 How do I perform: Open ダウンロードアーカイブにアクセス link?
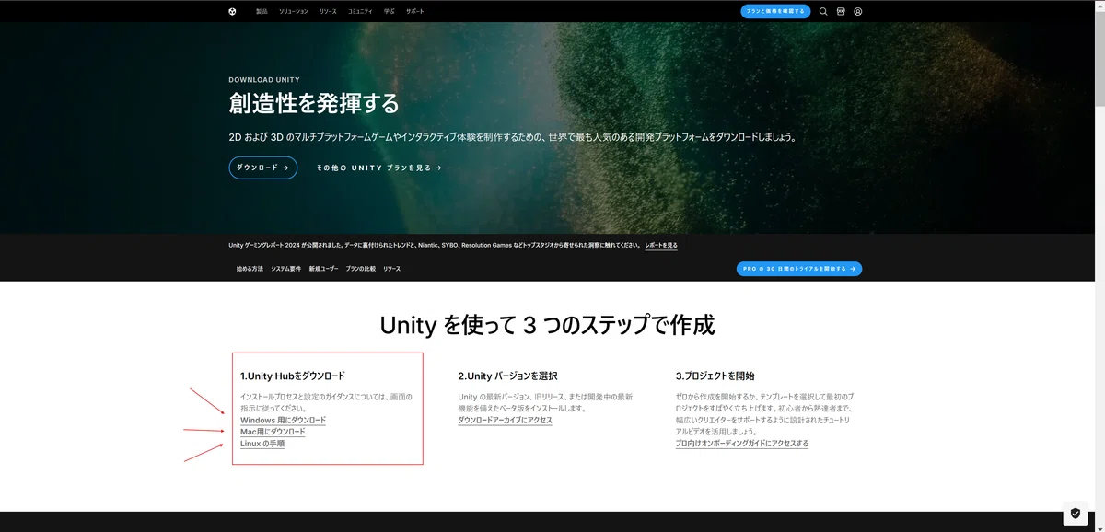505,421
